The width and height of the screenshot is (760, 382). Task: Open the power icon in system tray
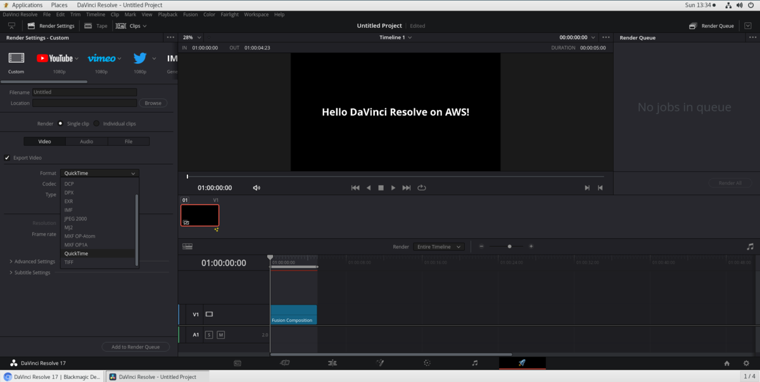pos(751,5)
